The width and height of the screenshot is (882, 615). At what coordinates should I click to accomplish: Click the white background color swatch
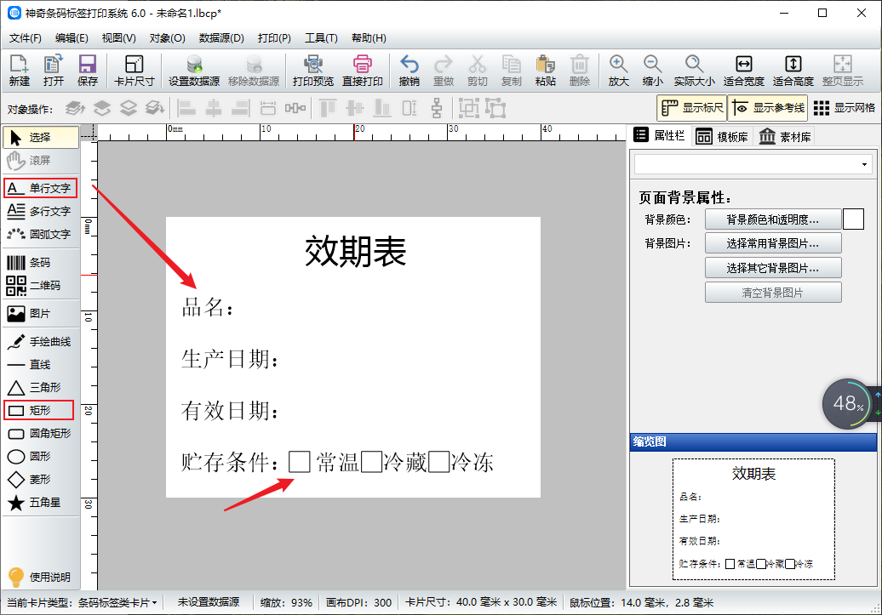(853, 219)
